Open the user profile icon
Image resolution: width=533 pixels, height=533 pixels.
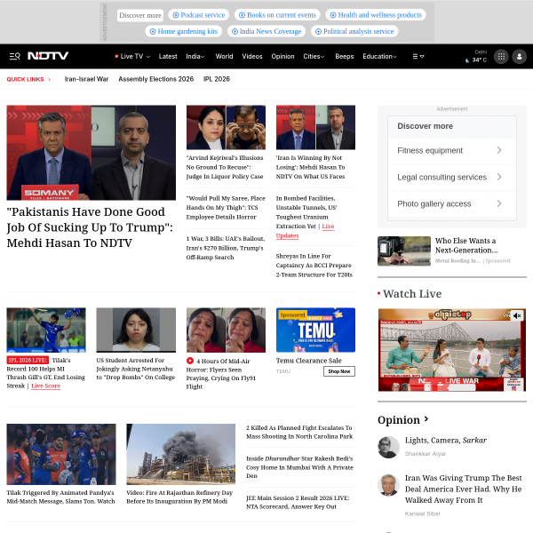coord(519,57)
